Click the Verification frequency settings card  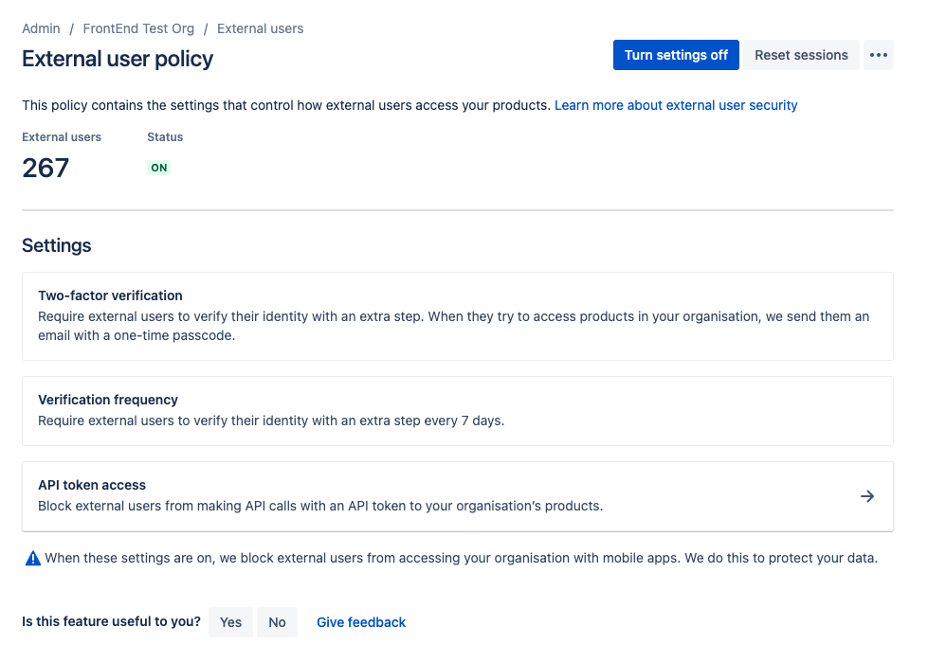click(457, 410)
